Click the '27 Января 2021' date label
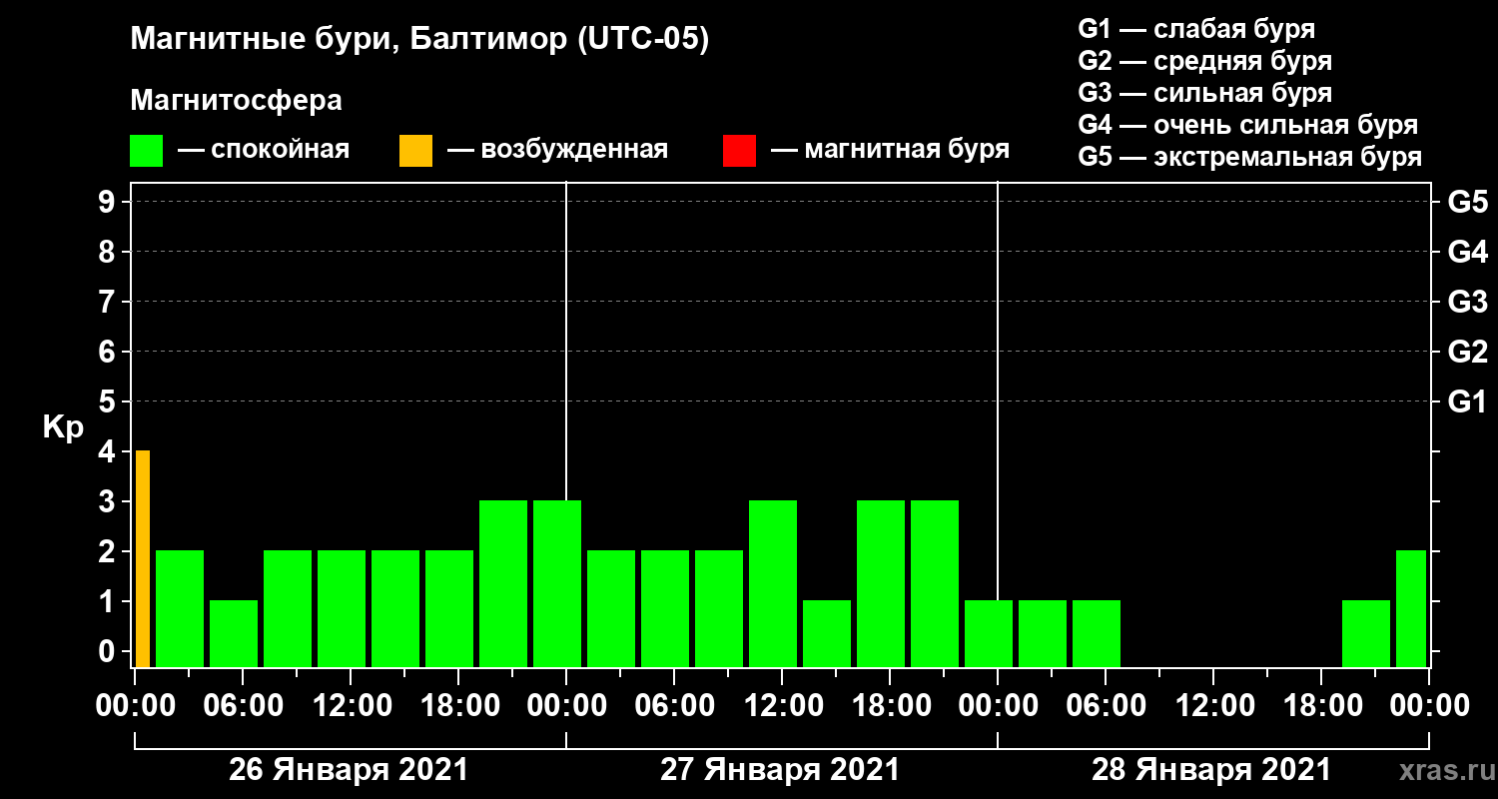This screenshot has height=799, width=1498. coord(780,770)
